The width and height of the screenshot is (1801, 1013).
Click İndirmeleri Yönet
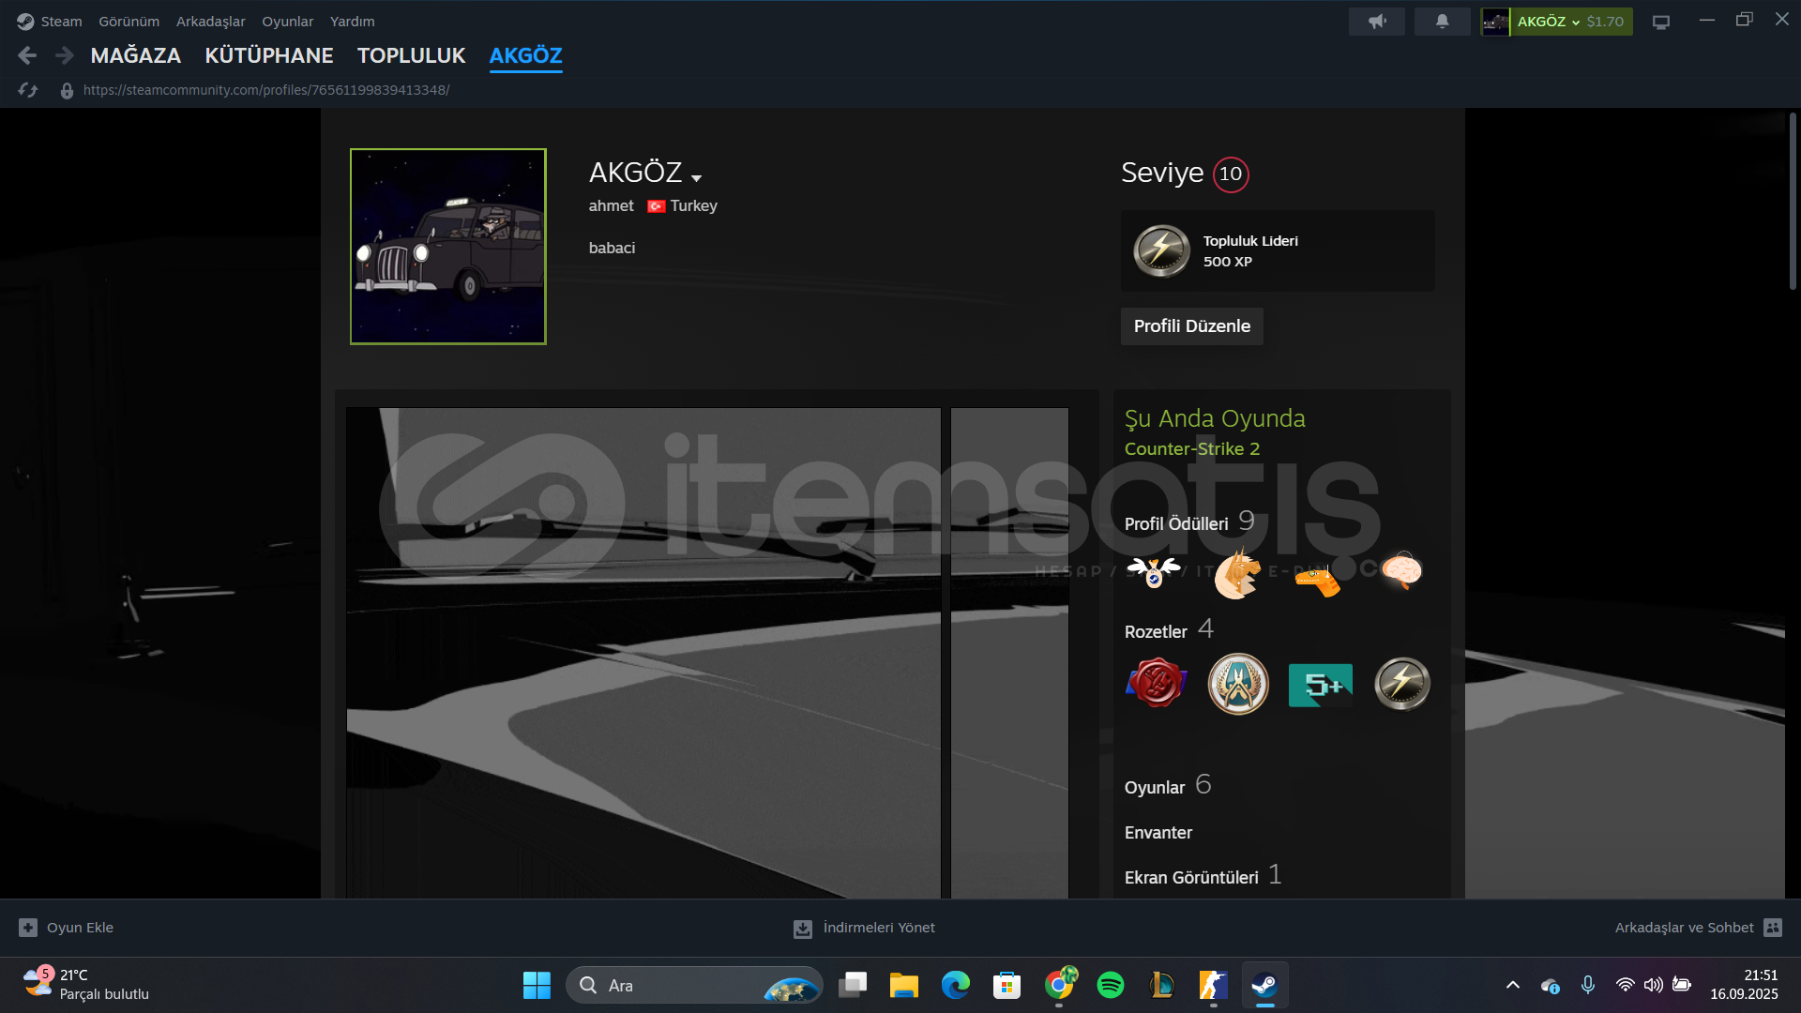point(879,928)
